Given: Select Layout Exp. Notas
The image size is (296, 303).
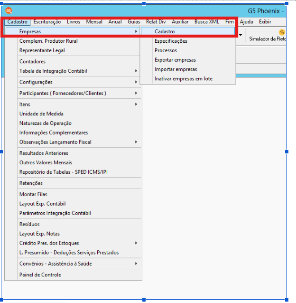Looking at the screenshot, I should pos(73,234).
